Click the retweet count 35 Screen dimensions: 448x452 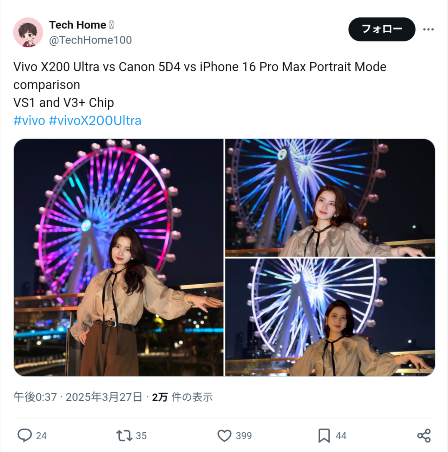pos(141,436)
